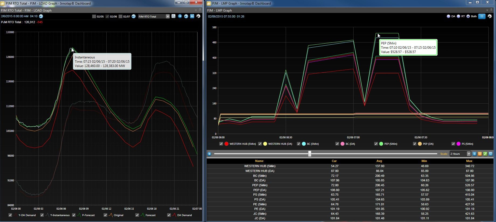Click the Min column header
This screenshot has height=222, width=496.
(x=424, y=161)
